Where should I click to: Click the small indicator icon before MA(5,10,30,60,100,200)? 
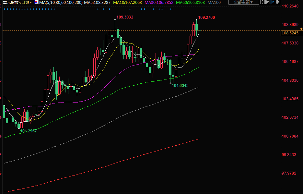(x=36, y=2)
